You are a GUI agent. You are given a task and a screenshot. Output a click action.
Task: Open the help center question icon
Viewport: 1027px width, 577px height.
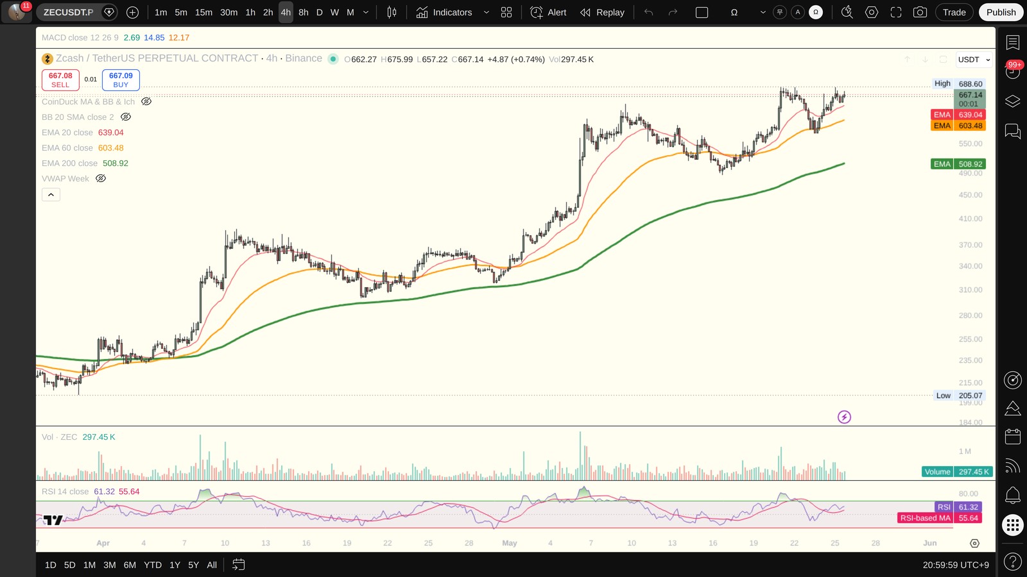(x=1013, y=562)
